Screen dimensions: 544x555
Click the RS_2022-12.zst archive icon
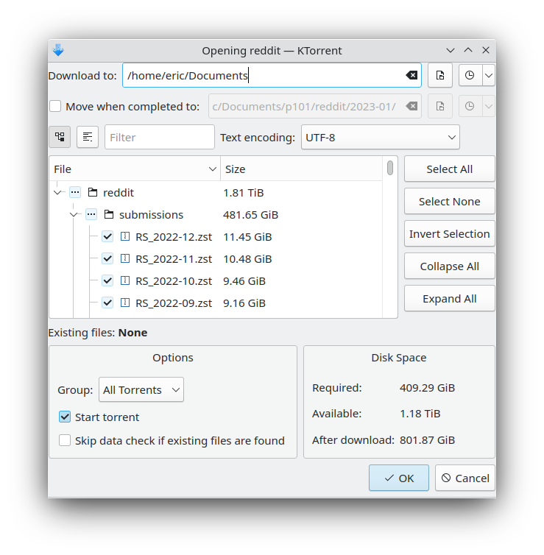coord(125,236)
